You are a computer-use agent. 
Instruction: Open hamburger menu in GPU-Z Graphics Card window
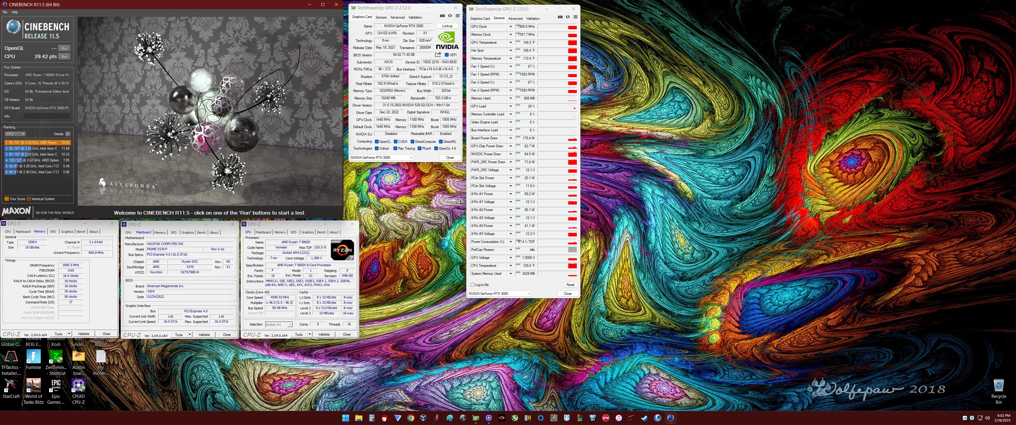click(x=457, y=16)
